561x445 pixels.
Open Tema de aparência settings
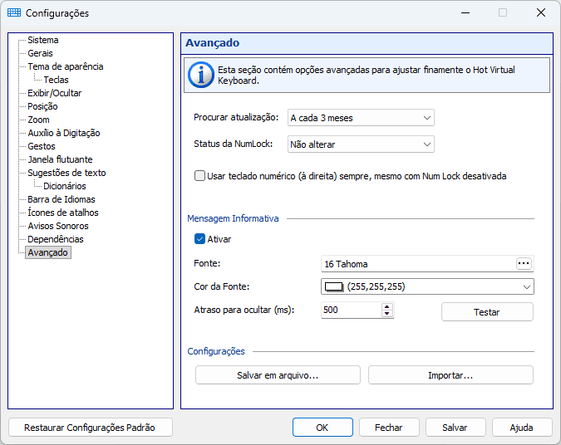click(66, 66)
